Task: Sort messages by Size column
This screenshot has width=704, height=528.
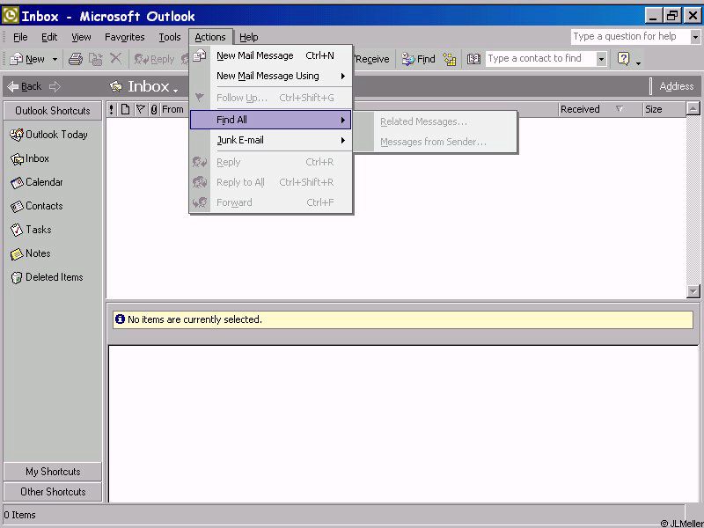Action: [x=664, y=109]
